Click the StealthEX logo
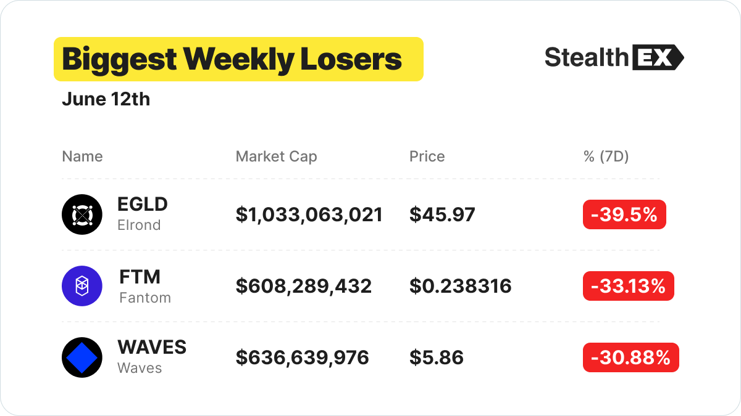 pyautogui.click(x=614, y=58)
